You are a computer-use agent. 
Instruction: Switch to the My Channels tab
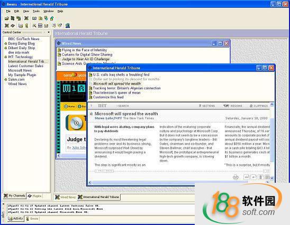tap(14, 196)
